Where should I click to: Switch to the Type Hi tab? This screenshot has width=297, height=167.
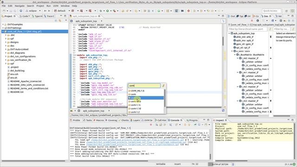(x=37, y=16)
